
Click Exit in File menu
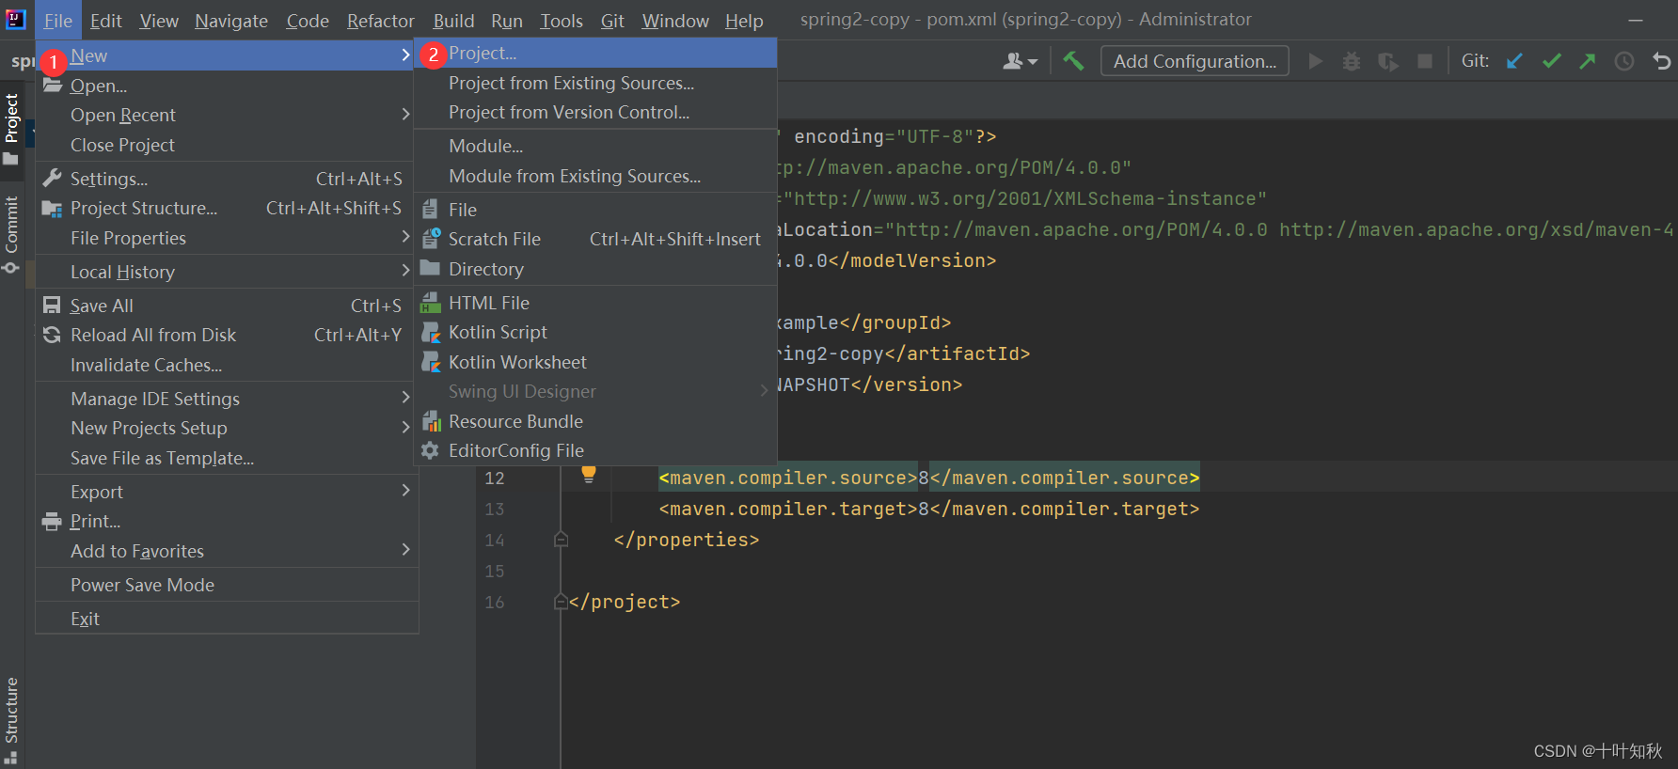227,619
